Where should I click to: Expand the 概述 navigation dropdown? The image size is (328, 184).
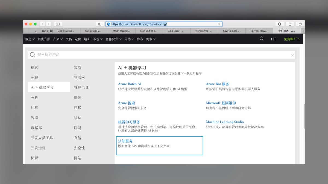[x=30, y=39]
